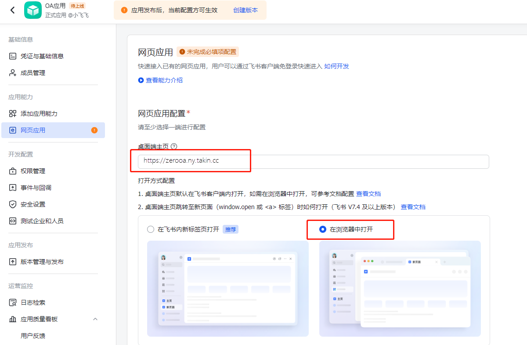Viewport: 527px width, 345px height.
Task: Click the orange alert icon in the banner
Action: (x=124, y=10)
